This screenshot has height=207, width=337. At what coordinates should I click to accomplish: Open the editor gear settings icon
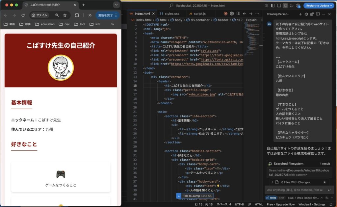click(x=232, y=13)
